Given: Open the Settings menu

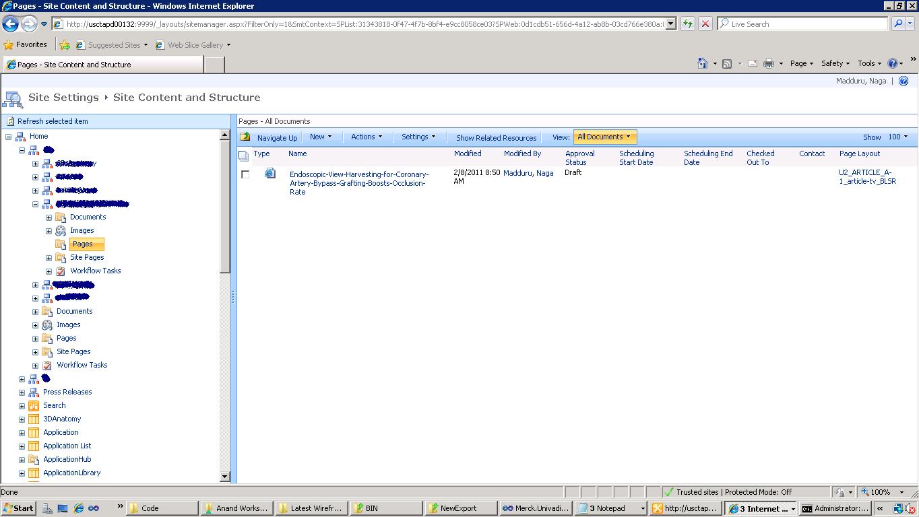Looking at the screenshot, I should click(x=418, y=137).
